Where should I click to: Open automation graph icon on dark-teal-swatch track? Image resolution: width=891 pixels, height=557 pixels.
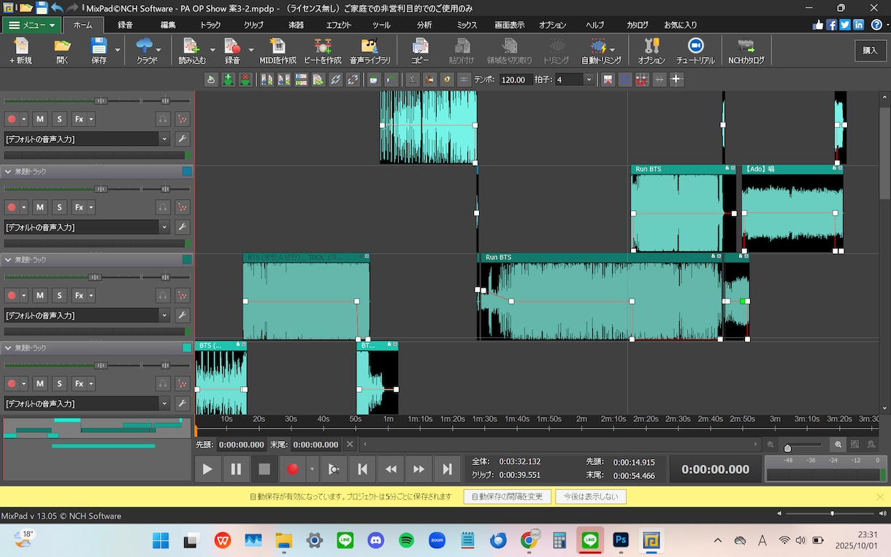coord(183,296)
